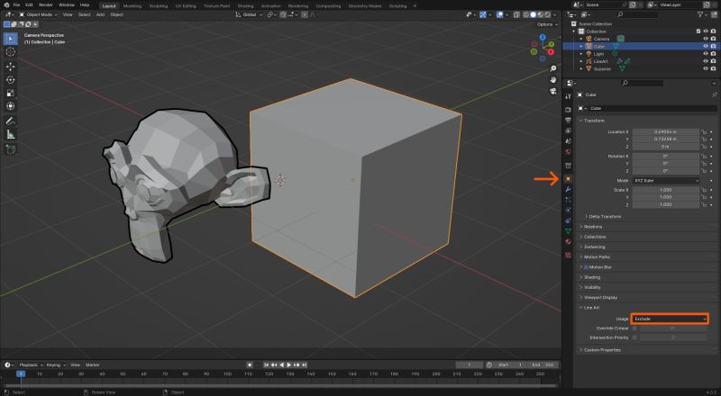
Task: Open the Tool properties tab
Action: 568,96
